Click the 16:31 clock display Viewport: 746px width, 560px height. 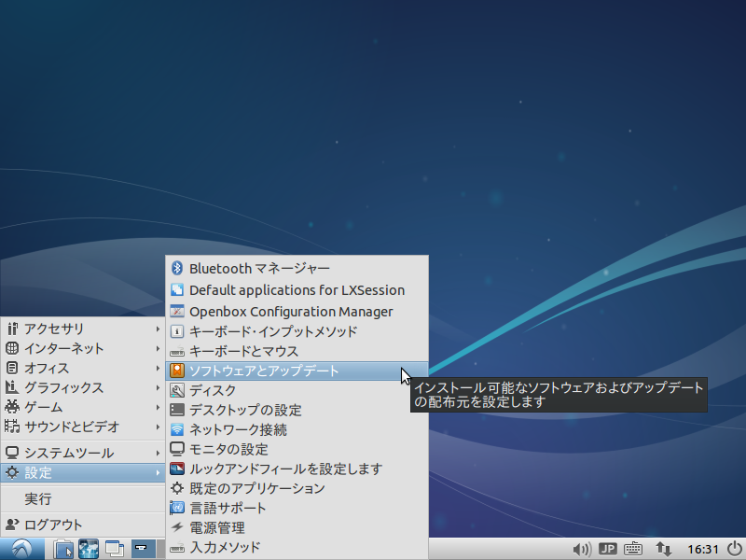[704, 549]
